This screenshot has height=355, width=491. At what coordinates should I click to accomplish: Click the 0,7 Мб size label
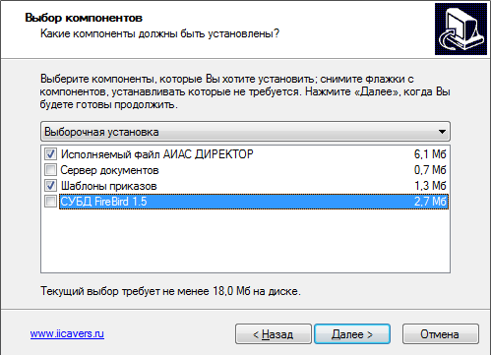tap(430, 170)
